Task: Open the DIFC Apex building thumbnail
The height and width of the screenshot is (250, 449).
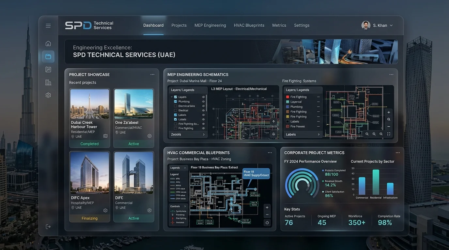Action: click(x=90, y=173)
